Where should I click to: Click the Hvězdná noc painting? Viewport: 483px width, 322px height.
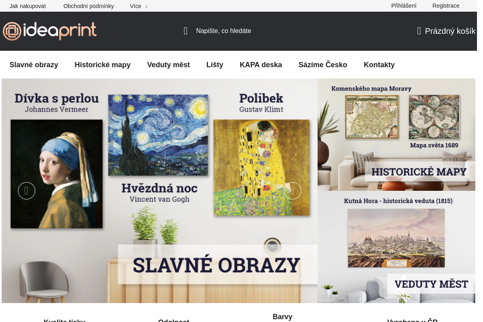click(158, 135)
